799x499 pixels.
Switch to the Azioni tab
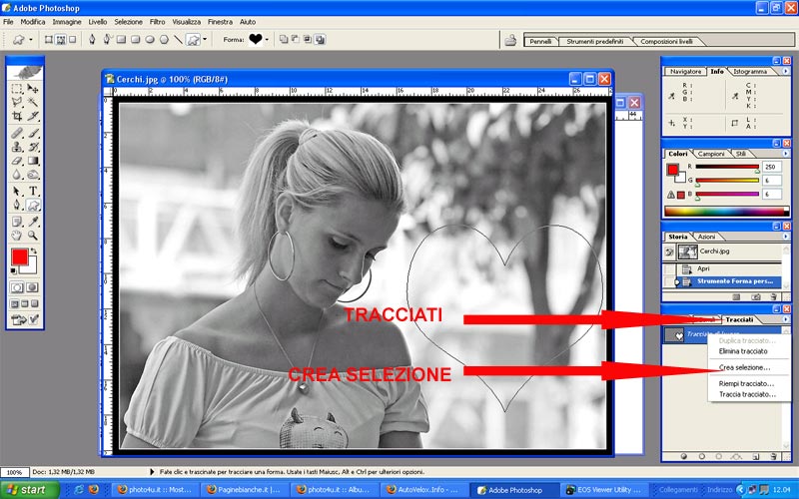[x=706, y=237]
